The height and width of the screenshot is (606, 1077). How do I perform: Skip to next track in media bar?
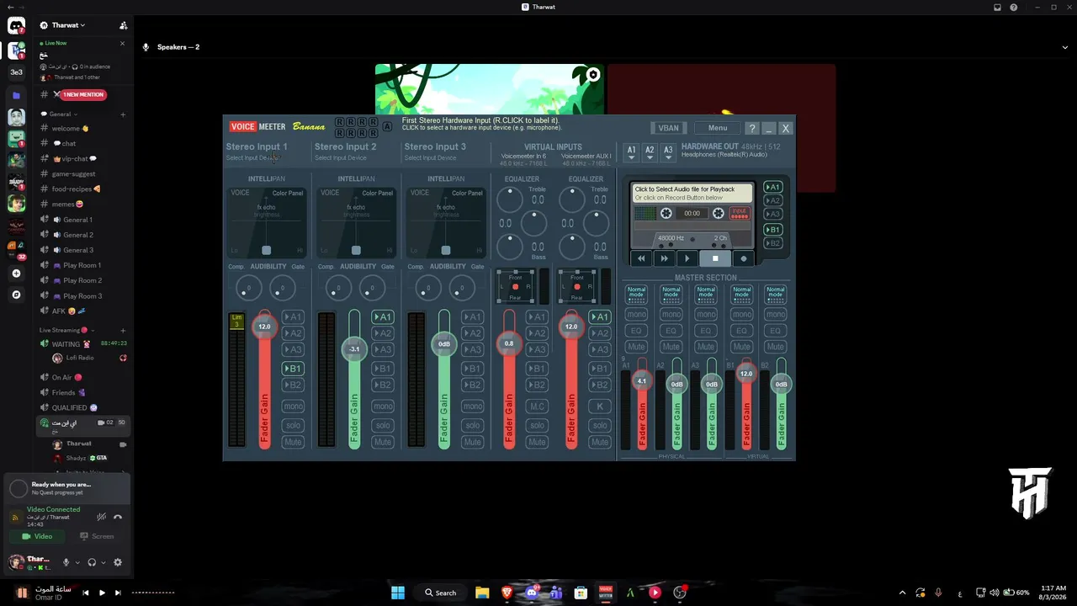click(118, 593)
